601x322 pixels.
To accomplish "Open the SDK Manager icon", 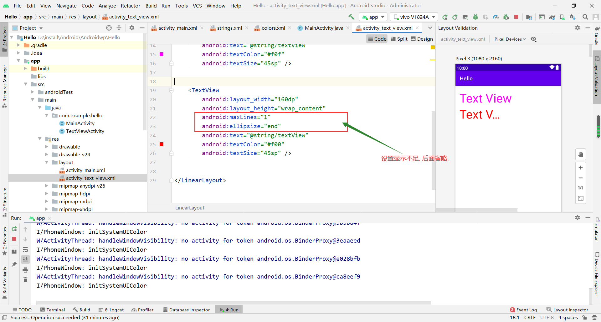I will click(x=573, y=17).
